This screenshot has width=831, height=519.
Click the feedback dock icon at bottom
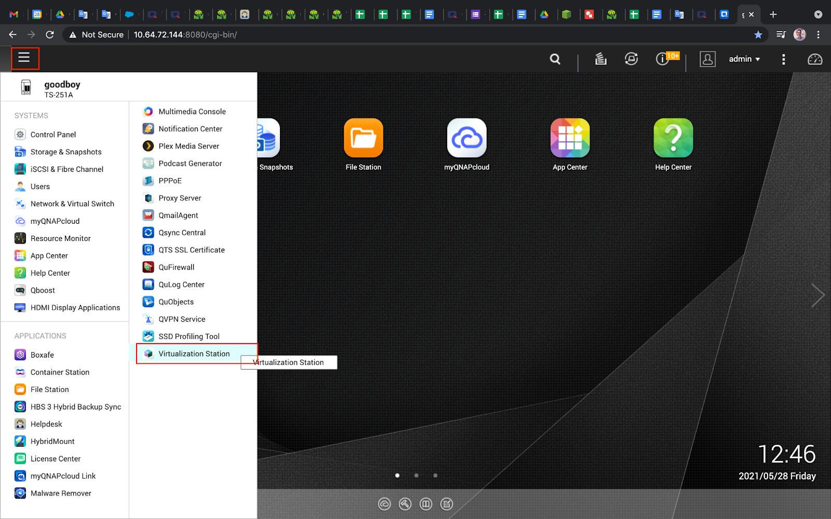(447, 504)
